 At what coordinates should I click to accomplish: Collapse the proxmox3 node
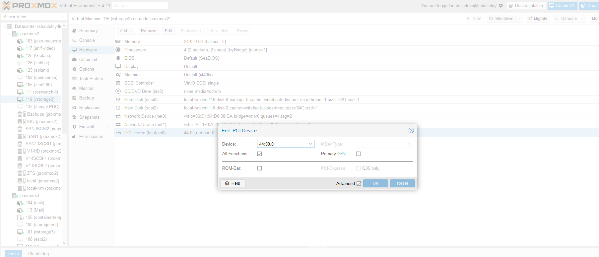pos(10,196)
